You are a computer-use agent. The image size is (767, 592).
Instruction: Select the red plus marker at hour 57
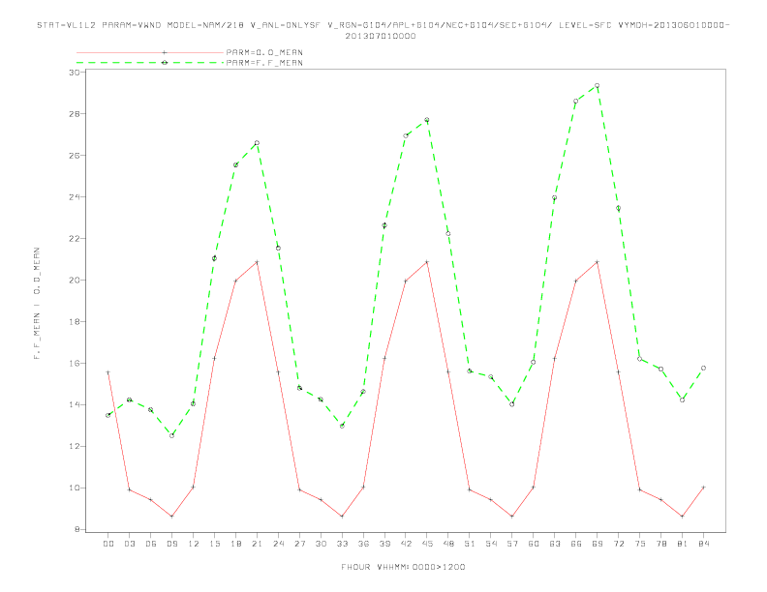click(x=512, y=517)
